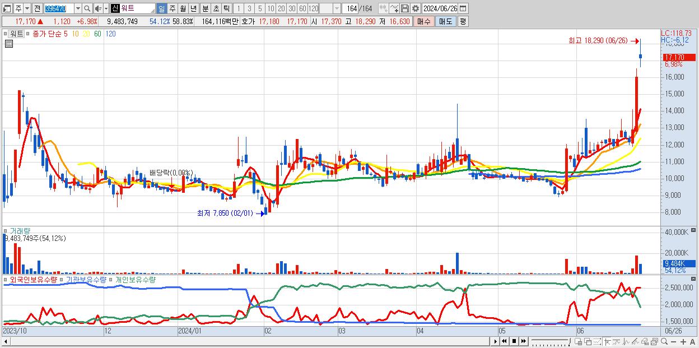
Task: Select the 주 weekly period toggle
Action: (x=172, y=8)
